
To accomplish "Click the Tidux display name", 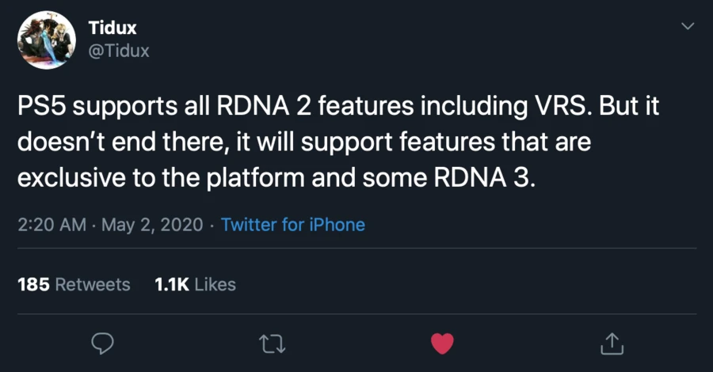I will tap(112, 28).
